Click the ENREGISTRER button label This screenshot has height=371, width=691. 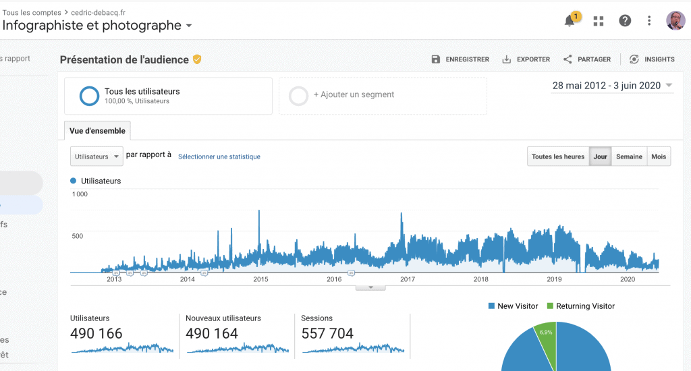click(x=467, y=59)
